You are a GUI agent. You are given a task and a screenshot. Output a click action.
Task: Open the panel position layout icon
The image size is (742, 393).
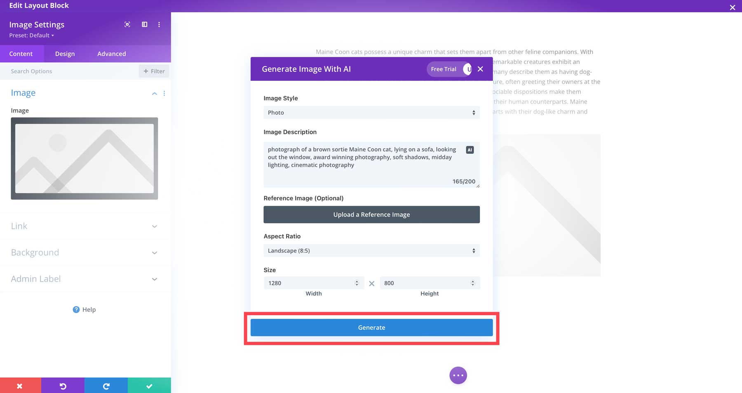tap(144, 24)
